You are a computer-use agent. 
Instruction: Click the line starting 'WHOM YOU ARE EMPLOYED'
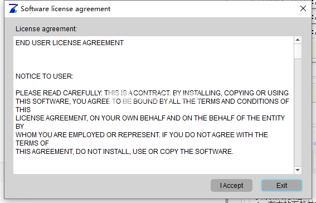[x=142, y=135]
